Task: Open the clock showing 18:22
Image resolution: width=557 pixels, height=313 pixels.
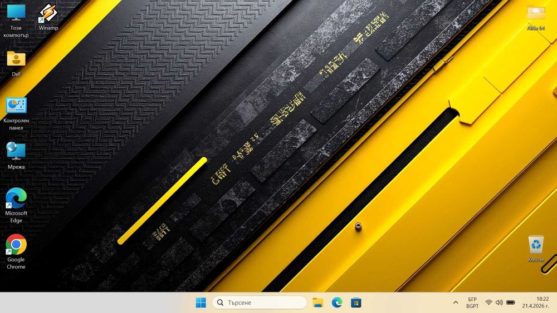Action: (535, 302)
